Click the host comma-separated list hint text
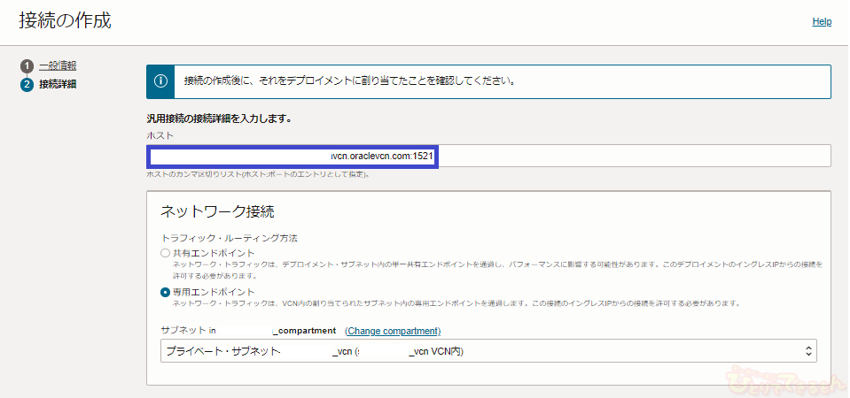 257,174
